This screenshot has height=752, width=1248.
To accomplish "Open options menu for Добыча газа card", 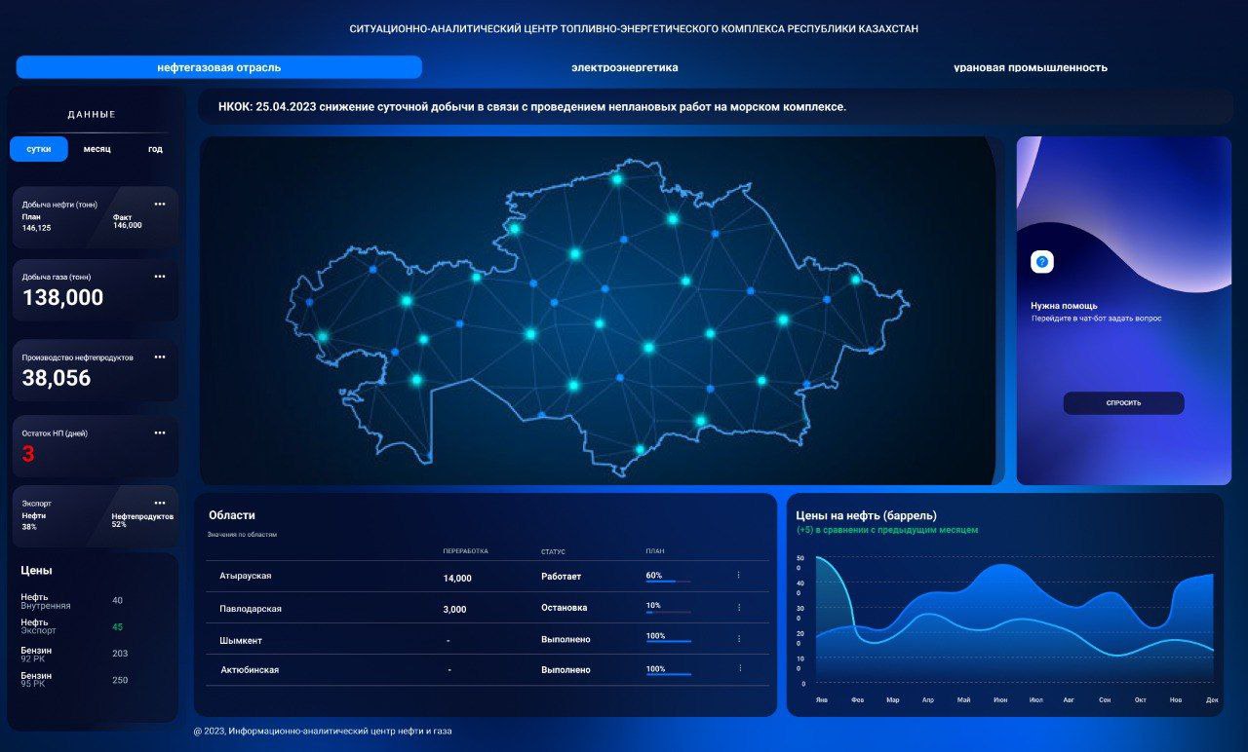I will click(160, 277).
